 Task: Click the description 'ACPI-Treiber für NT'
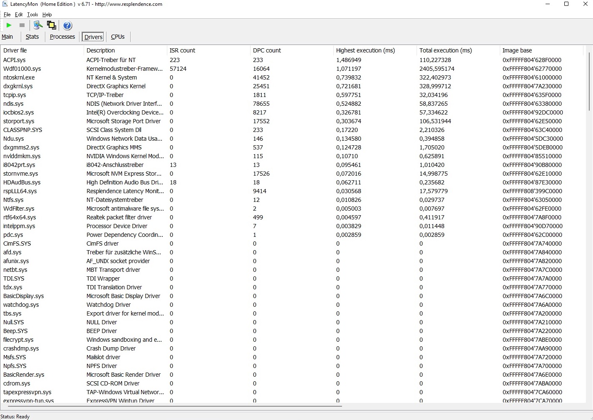point(111,60)
